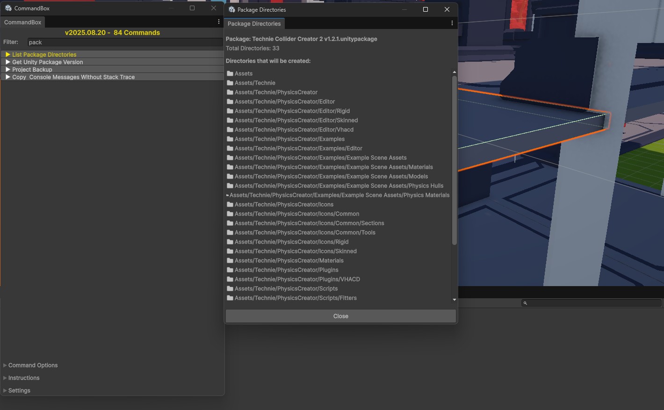Click the package name 'Technie Collider Creator 2' text
664x410 pixels.
[x=287, y=39]
